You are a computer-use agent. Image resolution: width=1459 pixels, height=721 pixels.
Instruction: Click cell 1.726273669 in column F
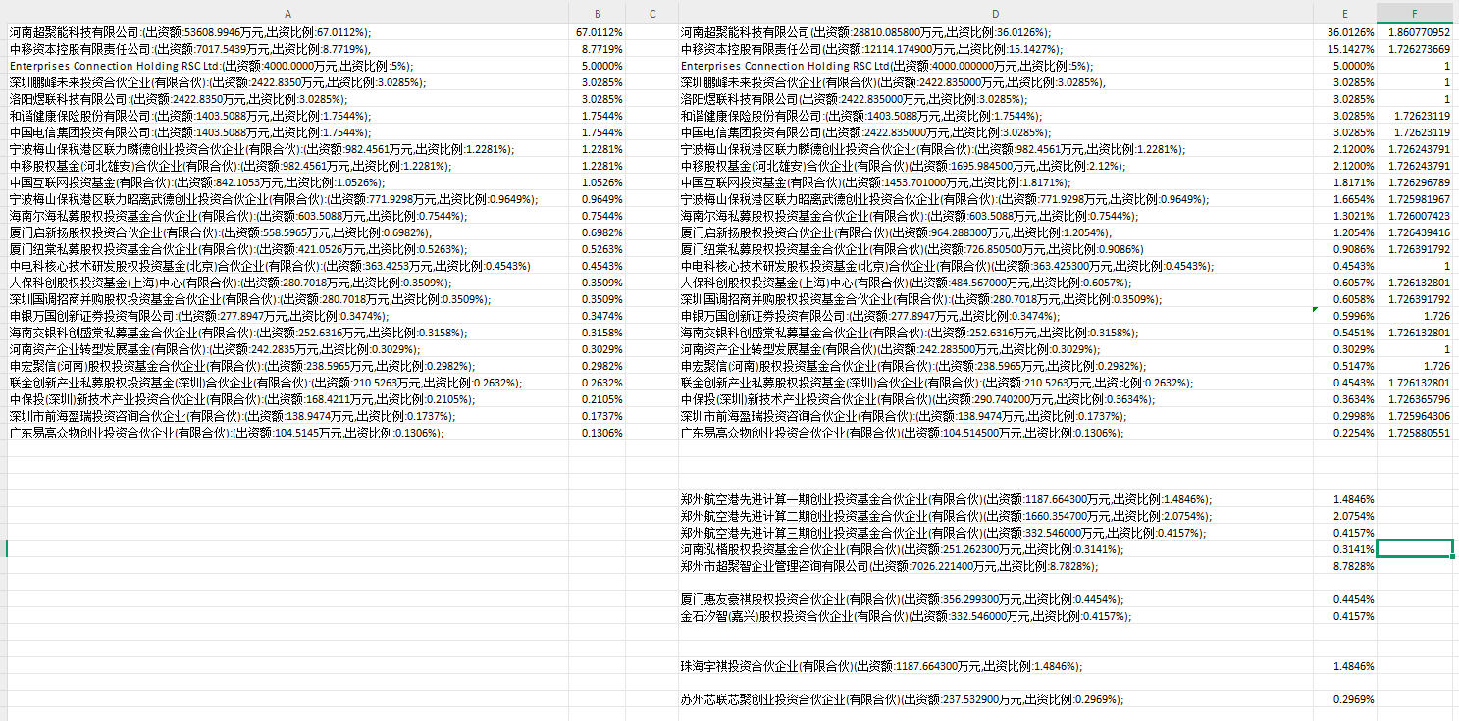click(1415, 49)
